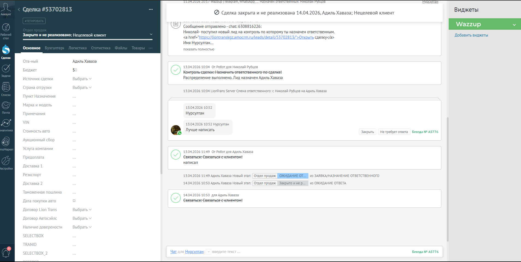The image size is (521, 262).
Task: Click check mark on 13.04.2026 11:49 task
Action: tap(176, 155)
